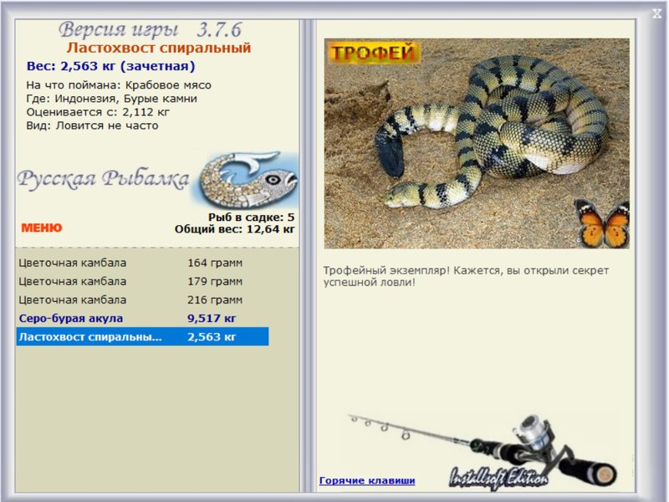The image size is (669, 502).
Task: Click the Вес: 2,563 кг (зачетная) text
Action: pyautogui.click(x=110, y=66)
